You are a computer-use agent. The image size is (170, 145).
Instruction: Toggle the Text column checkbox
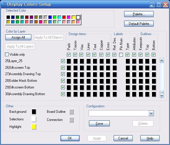coord(94,55)
